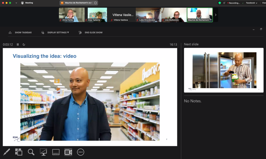The width and height of the screenshot is (266, 159).
Task: Open the see all slides grid
Action: tap(19, 152)
